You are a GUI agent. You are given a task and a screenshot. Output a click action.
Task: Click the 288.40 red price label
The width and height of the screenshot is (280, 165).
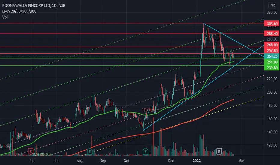point(272,34)
